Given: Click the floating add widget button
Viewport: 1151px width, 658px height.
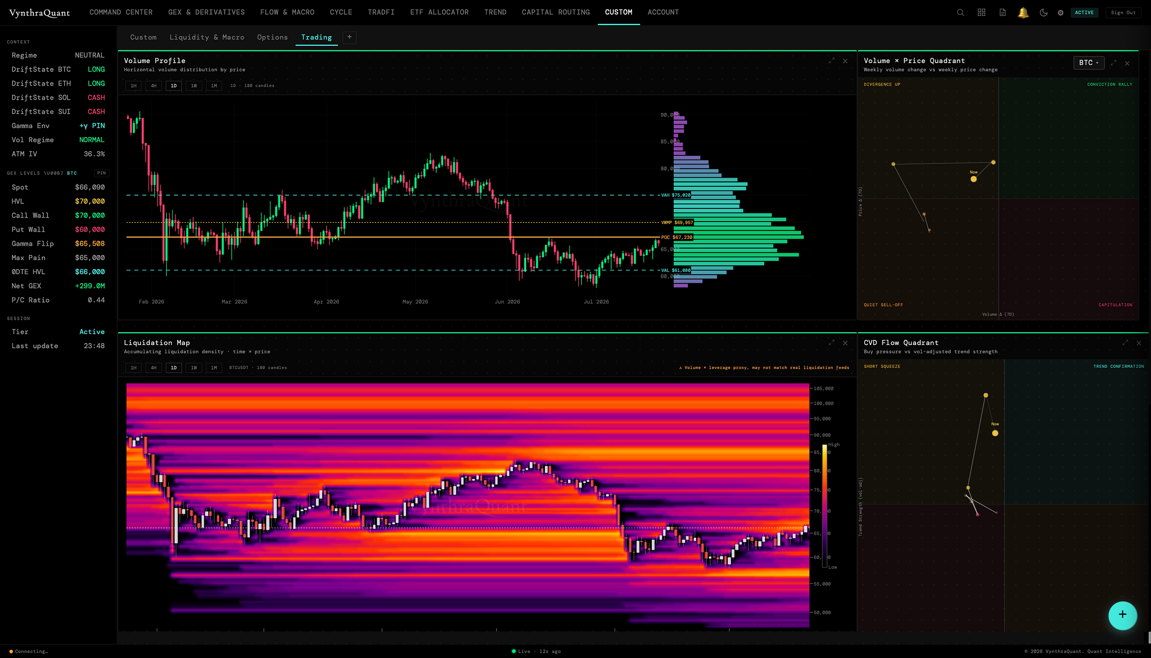Looking at the screenshot, I should 1123,615.
